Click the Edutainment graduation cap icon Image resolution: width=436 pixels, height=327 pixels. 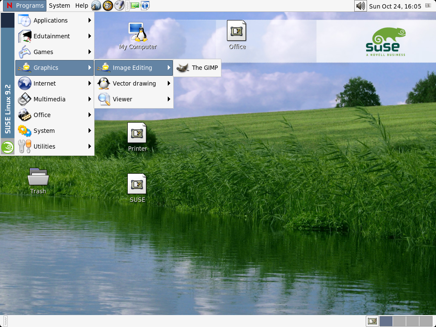24,36
